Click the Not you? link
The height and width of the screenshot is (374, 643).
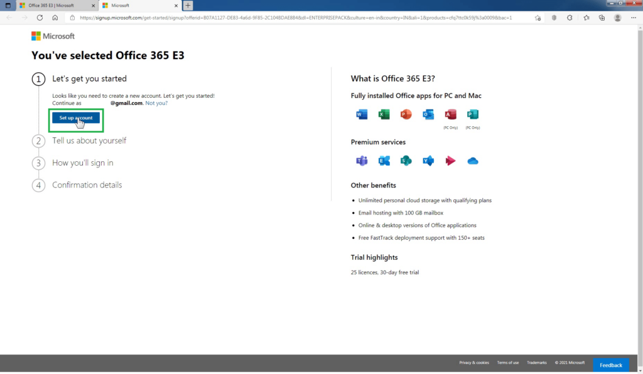pos(156,104)
